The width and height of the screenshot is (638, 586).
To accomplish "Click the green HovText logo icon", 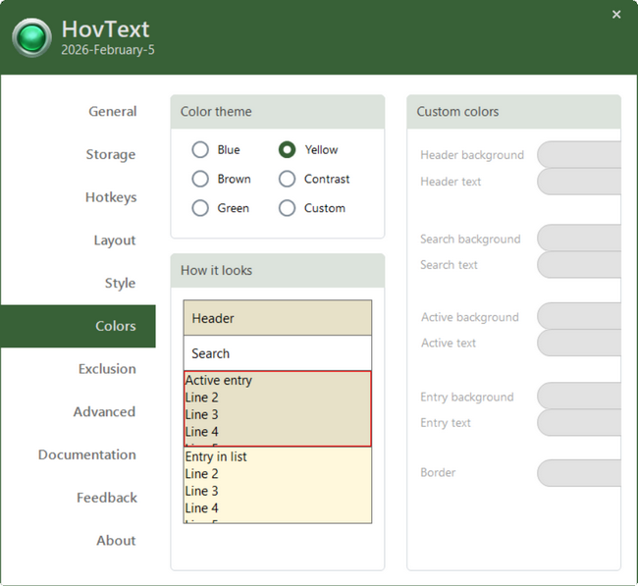I will 31,37.
